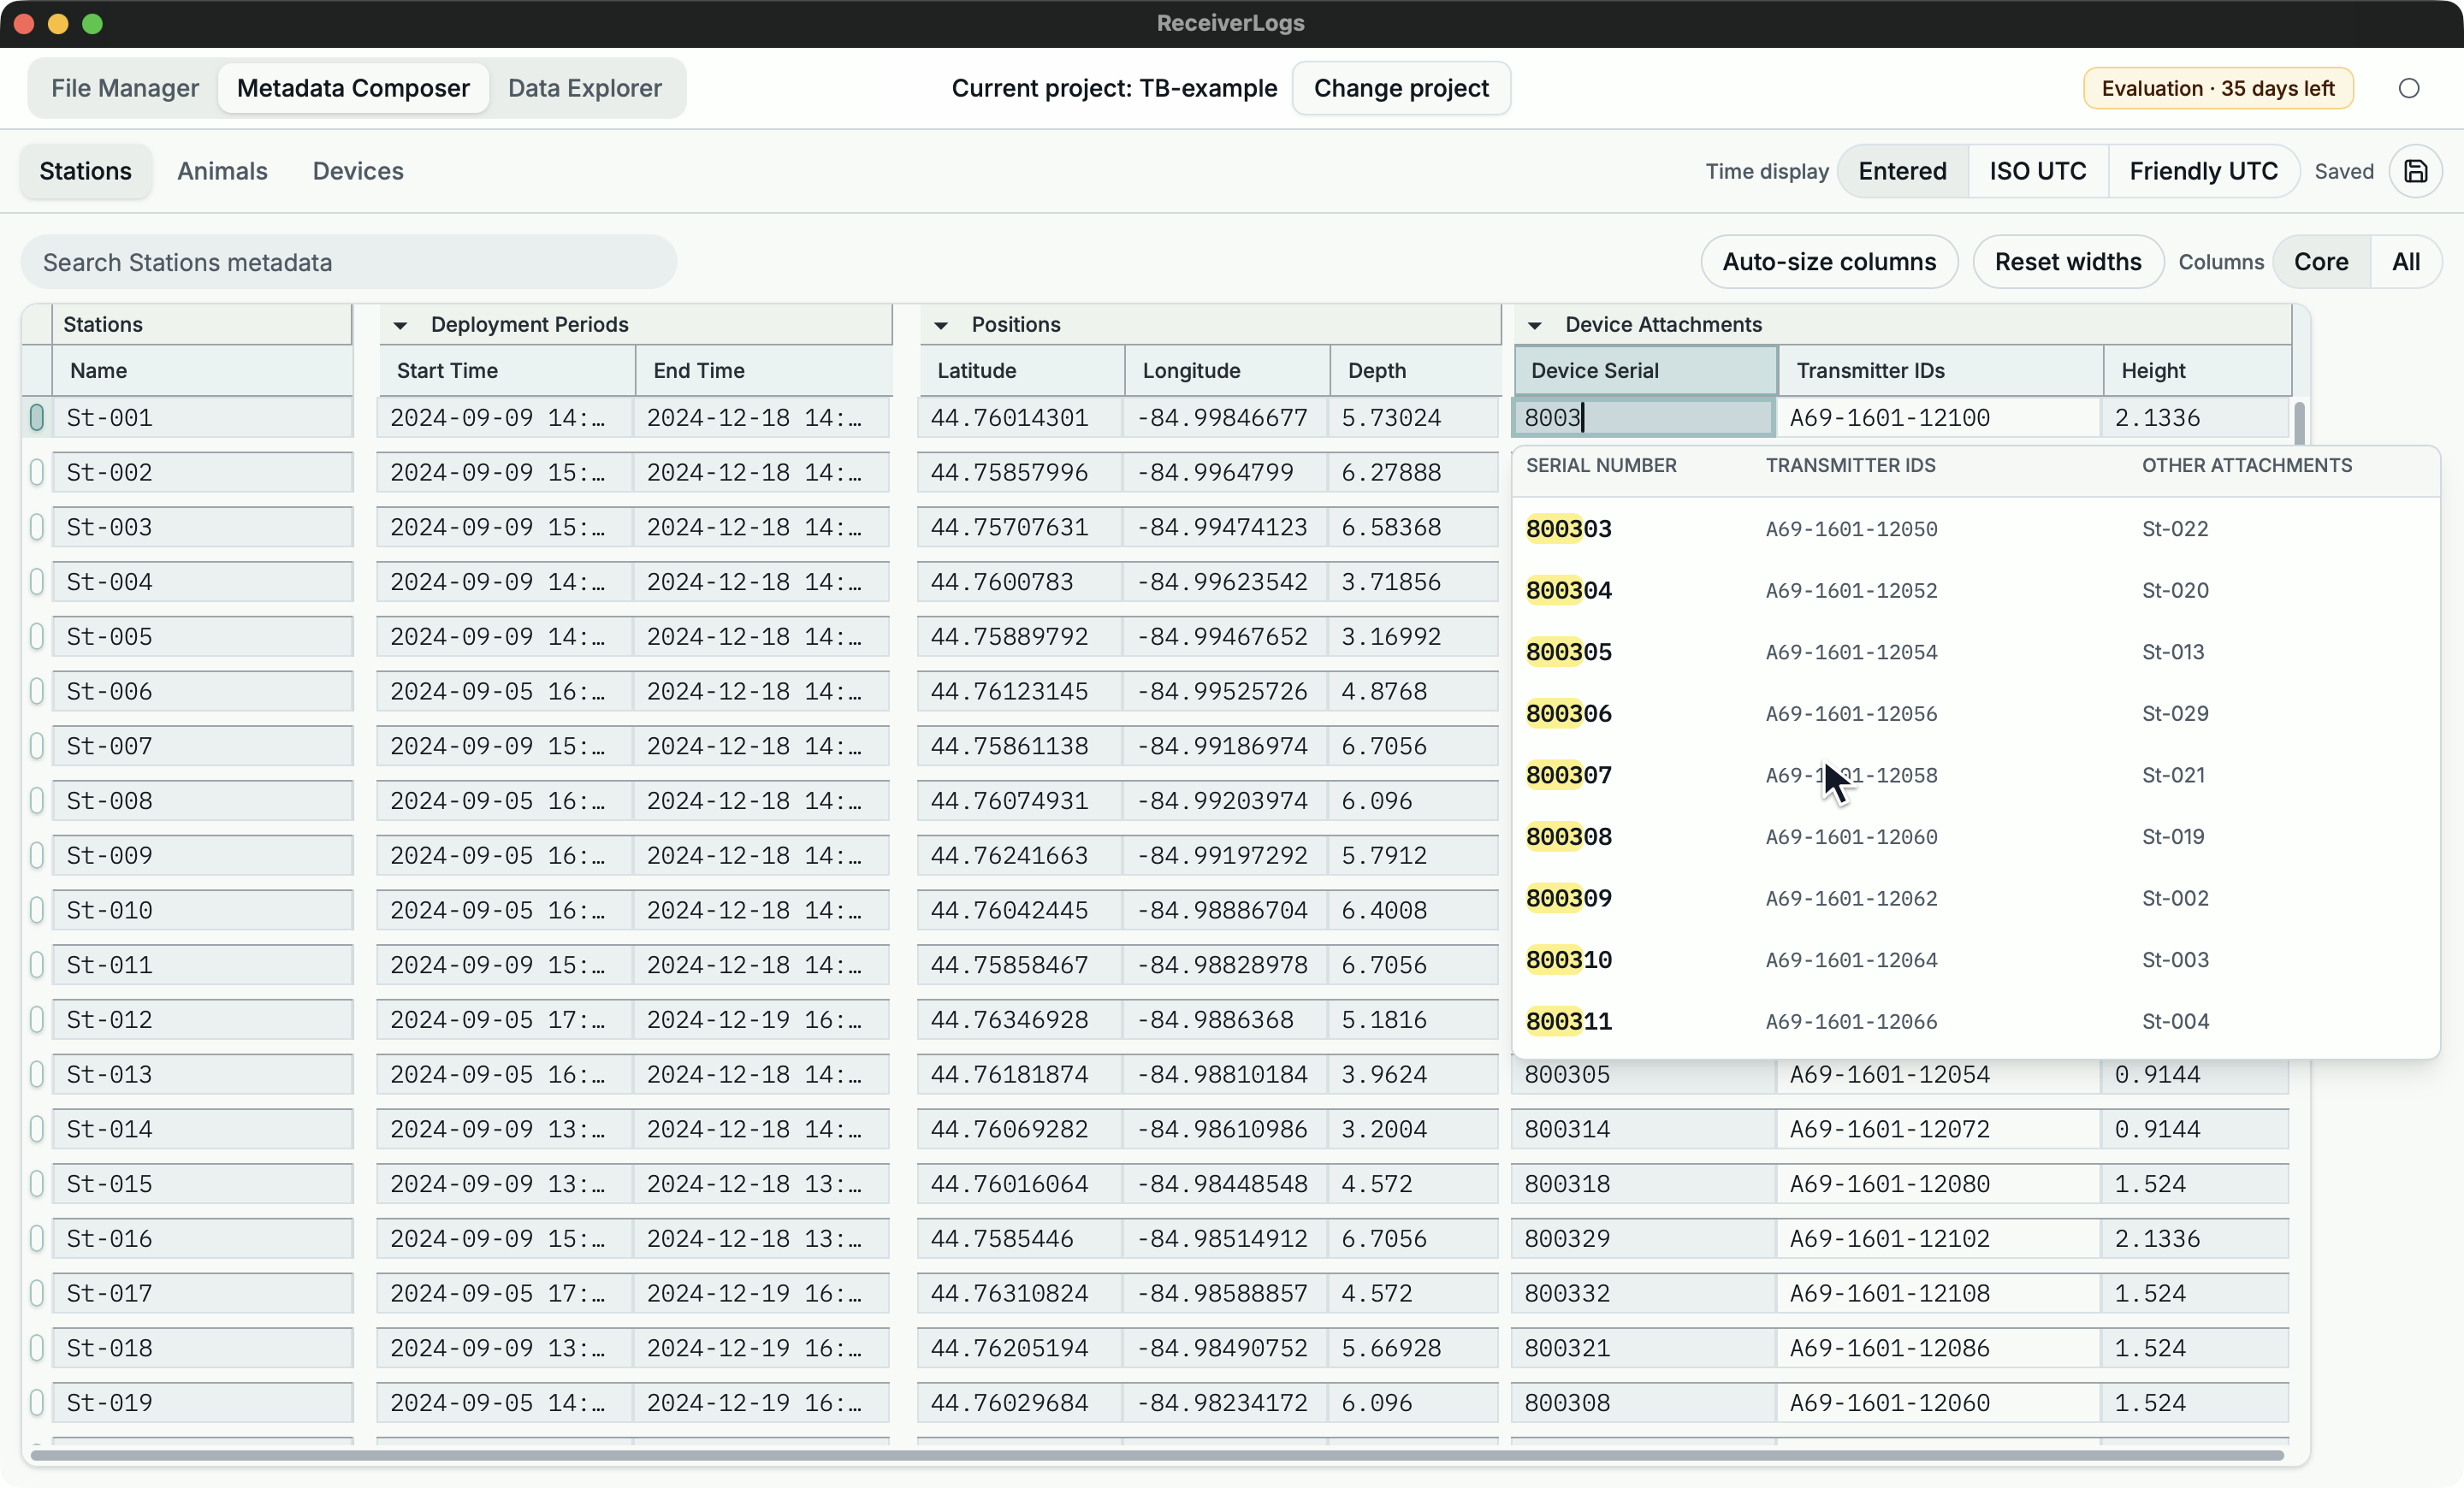Open the Data Explorer tab
Screen dimensions: 2464x1488
pyautogui.click(x=585, y=88)
